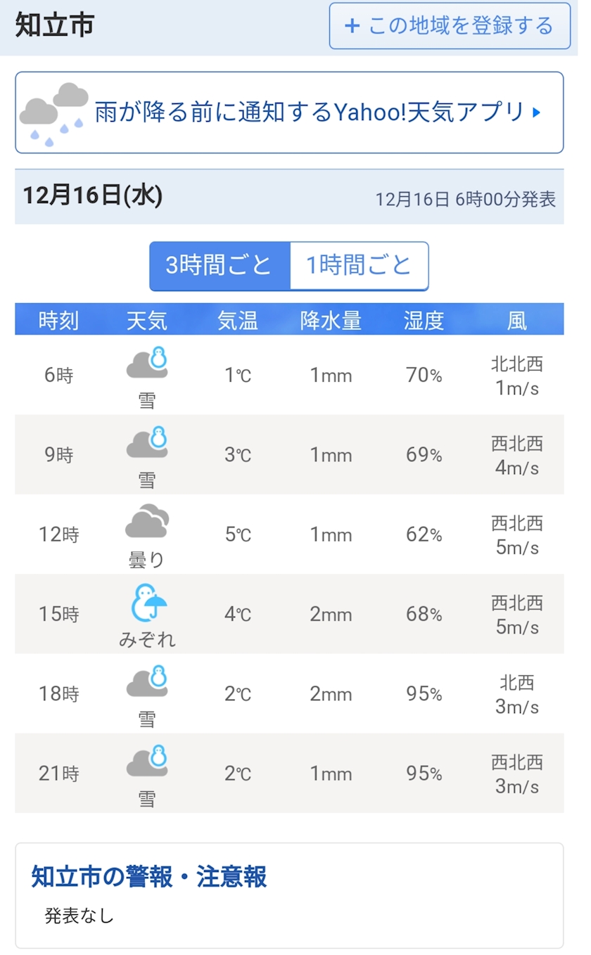Open the 雨が降る前に通知するYahoo!天気アプリ link

coord(310,113)
